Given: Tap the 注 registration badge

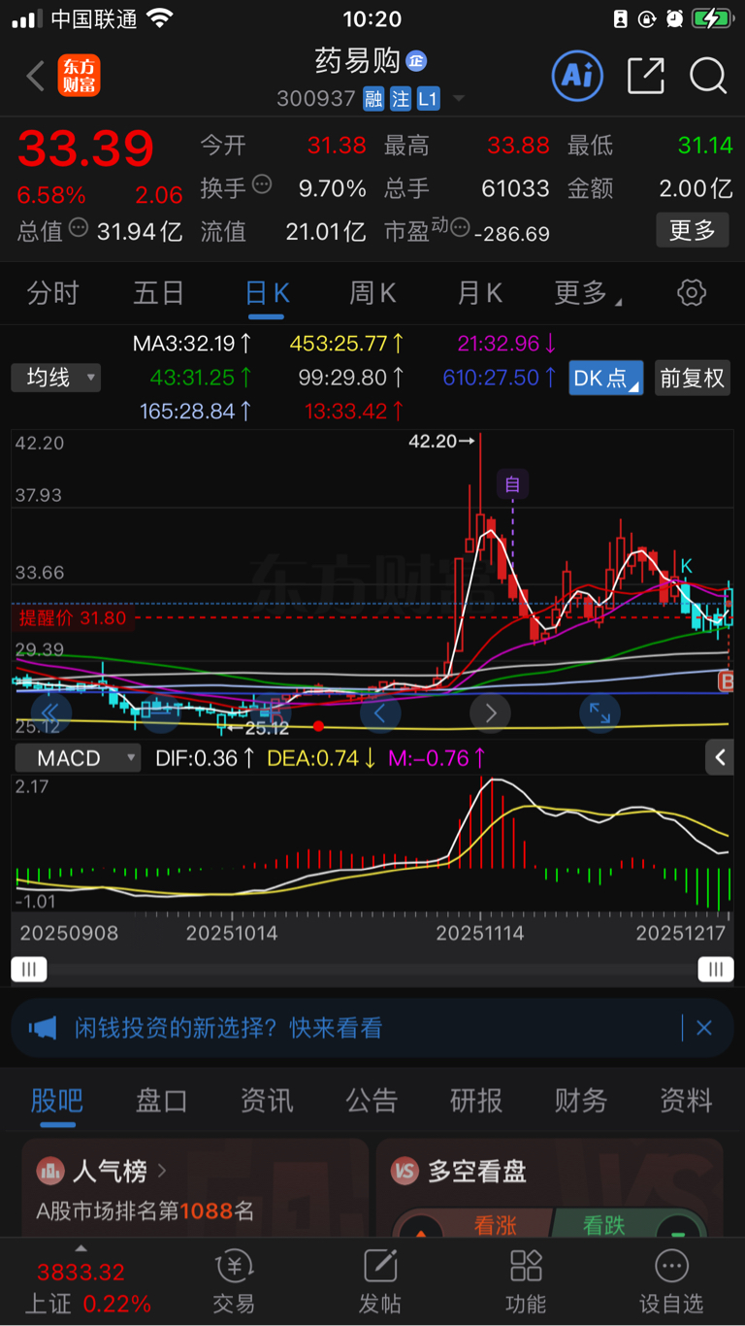Looking at the screenshot, I should 401,99.
